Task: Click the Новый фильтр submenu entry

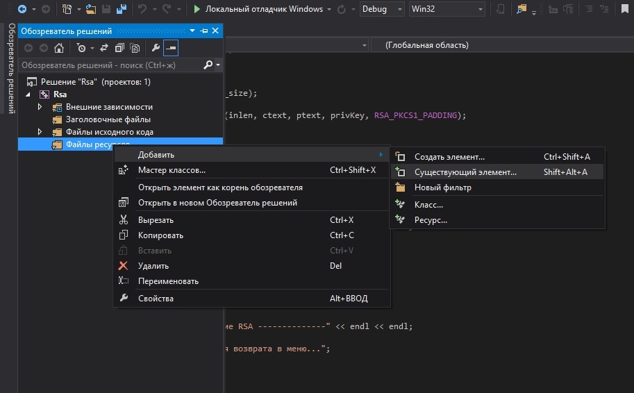Action: 442,187
